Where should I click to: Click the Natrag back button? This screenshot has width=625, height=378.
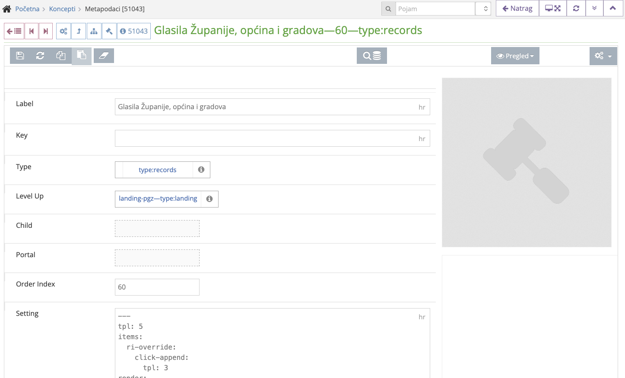[x=517, y=8]
